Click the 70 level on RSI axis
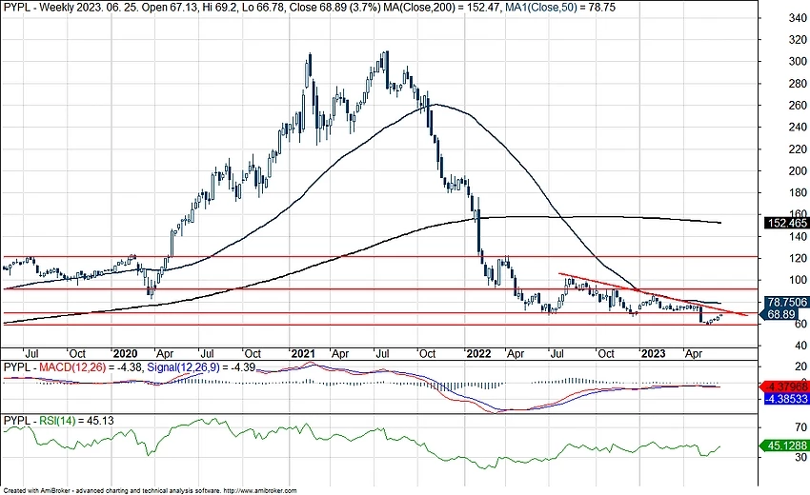The height and width of the screenshot is (495, 810). click(800, 426)
